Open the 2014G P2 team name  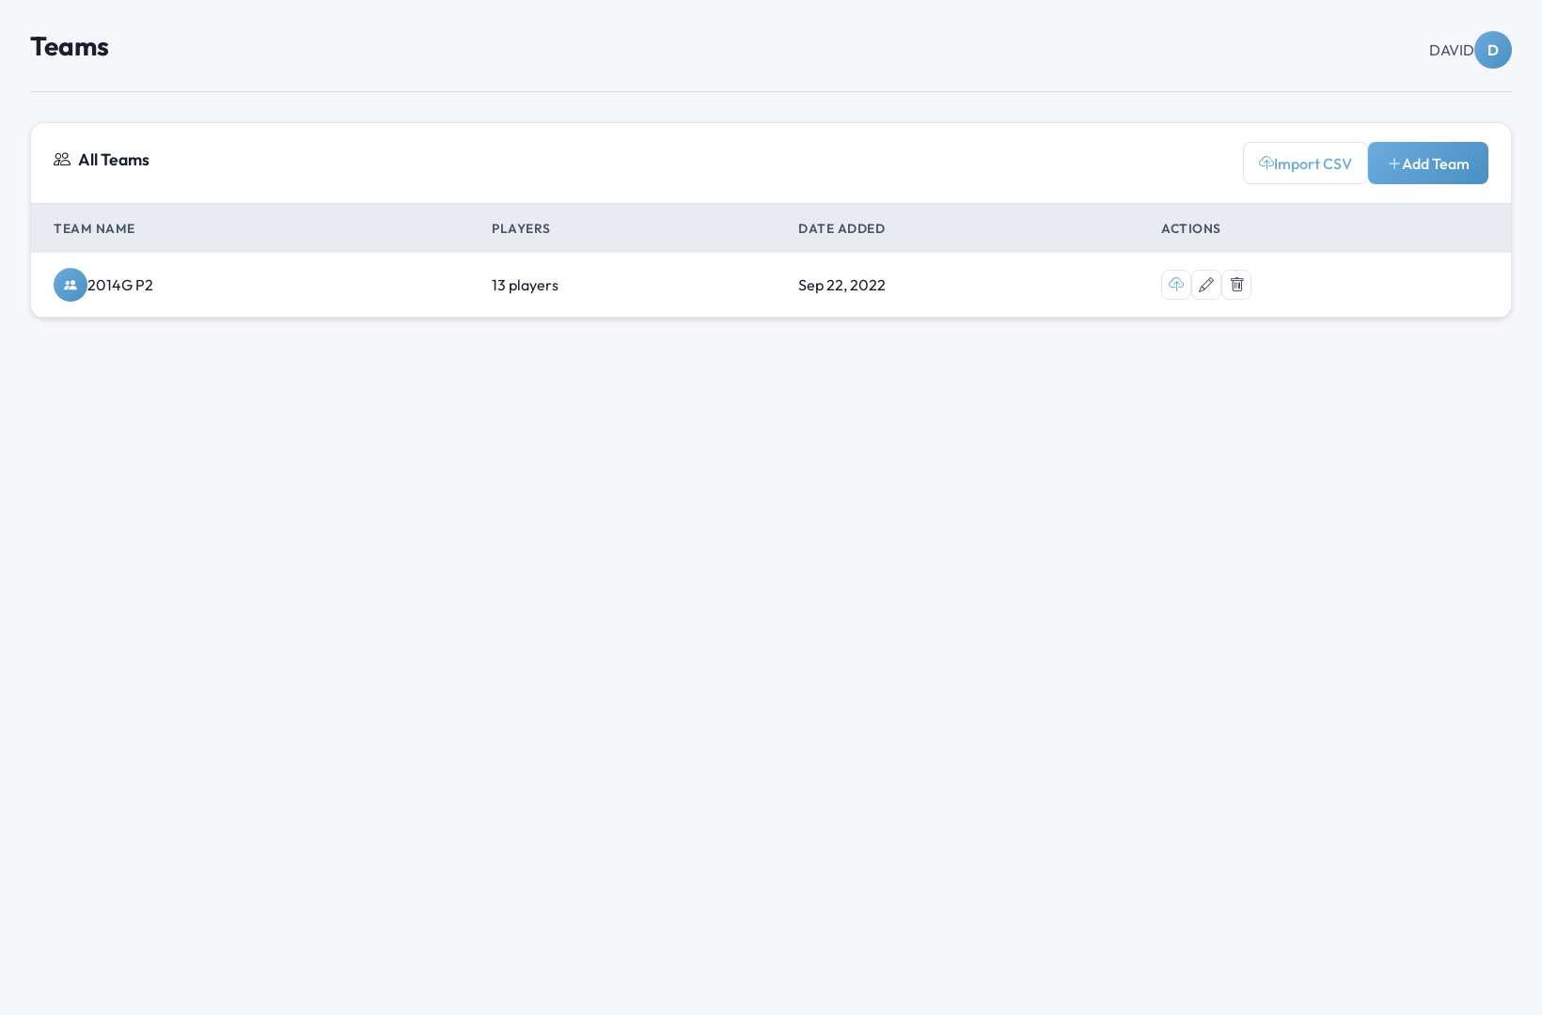(x=120, y=285)
